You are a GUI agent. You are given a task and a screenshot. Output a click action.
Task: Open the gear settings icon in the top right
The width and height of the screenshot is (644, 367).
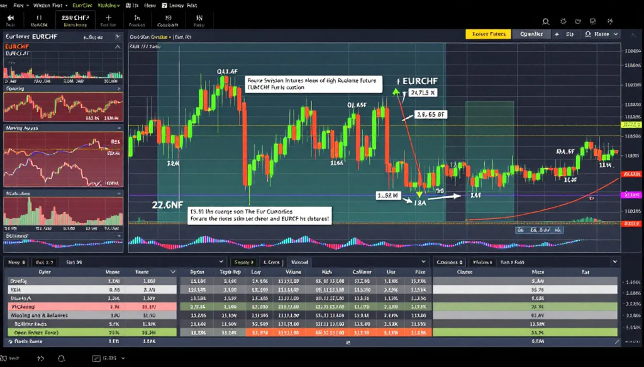tap(563, 21)
